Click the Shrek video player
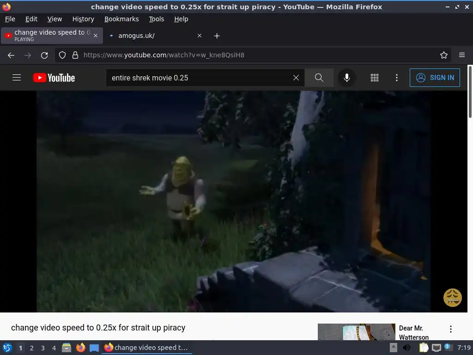This screenshot has width=473, height=355. pos(233,202)
